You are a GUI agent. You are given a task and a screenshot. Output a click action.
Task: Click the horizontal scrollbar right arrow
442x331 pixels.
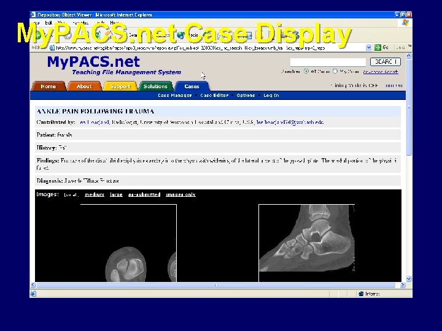click(x=403, y=285)
